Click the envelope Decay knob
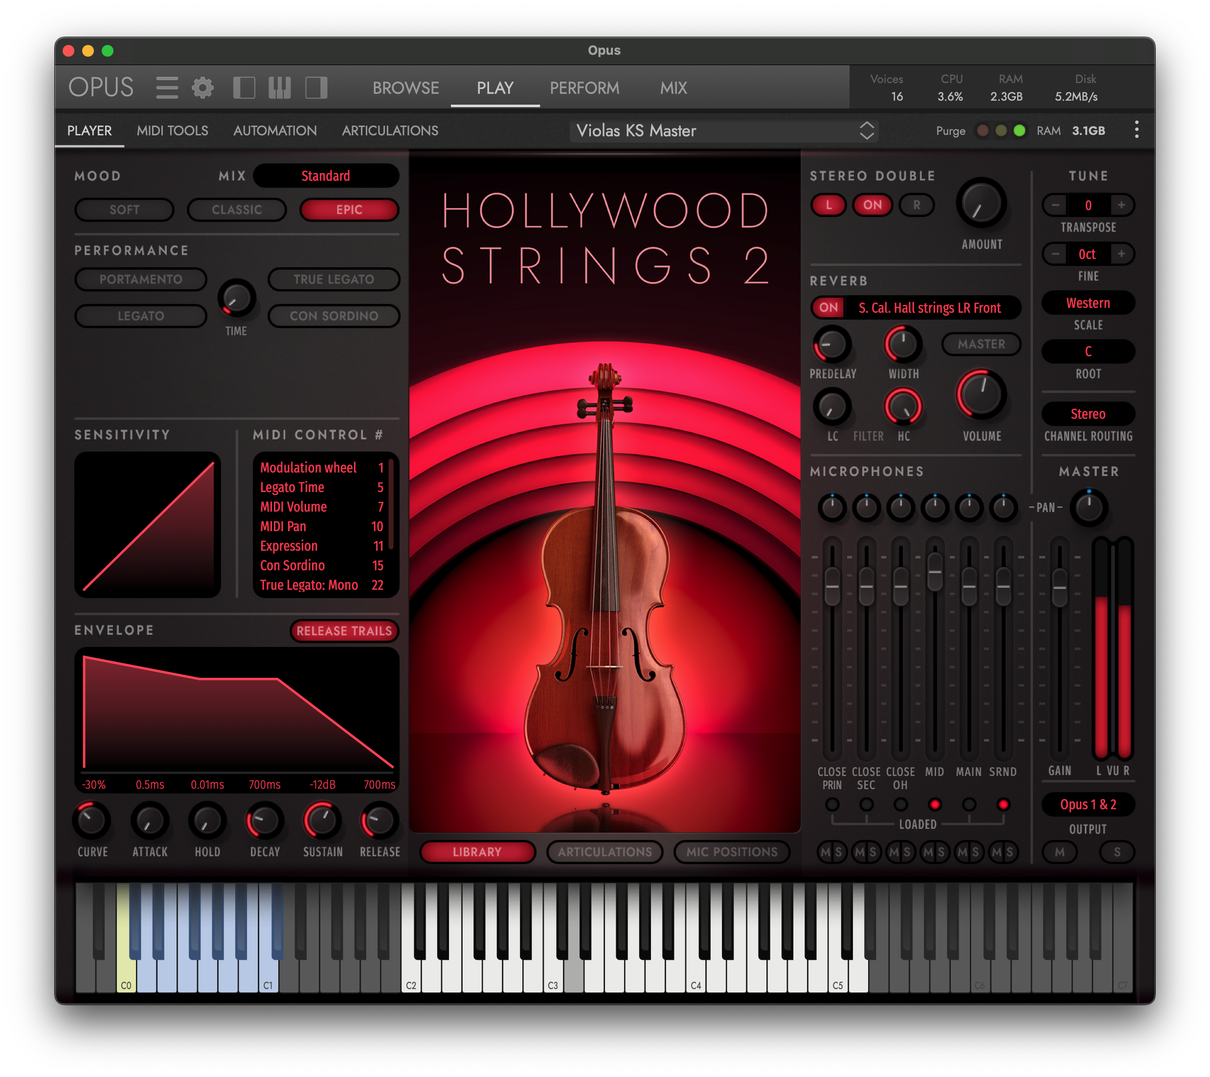Viewport: 1210px width, 1077px height. click(x=264, y=820)
